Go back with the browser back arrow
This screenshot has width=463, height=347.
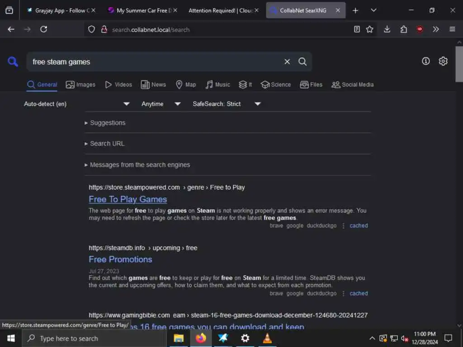pyautogui.click(x=11, y=29)
